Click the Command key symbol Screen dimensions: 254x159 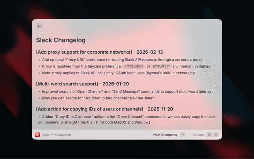click(x=209, y=135)
